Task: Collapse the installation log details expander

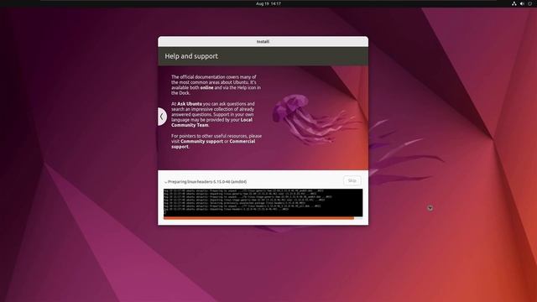Action: tap(166, 182)
